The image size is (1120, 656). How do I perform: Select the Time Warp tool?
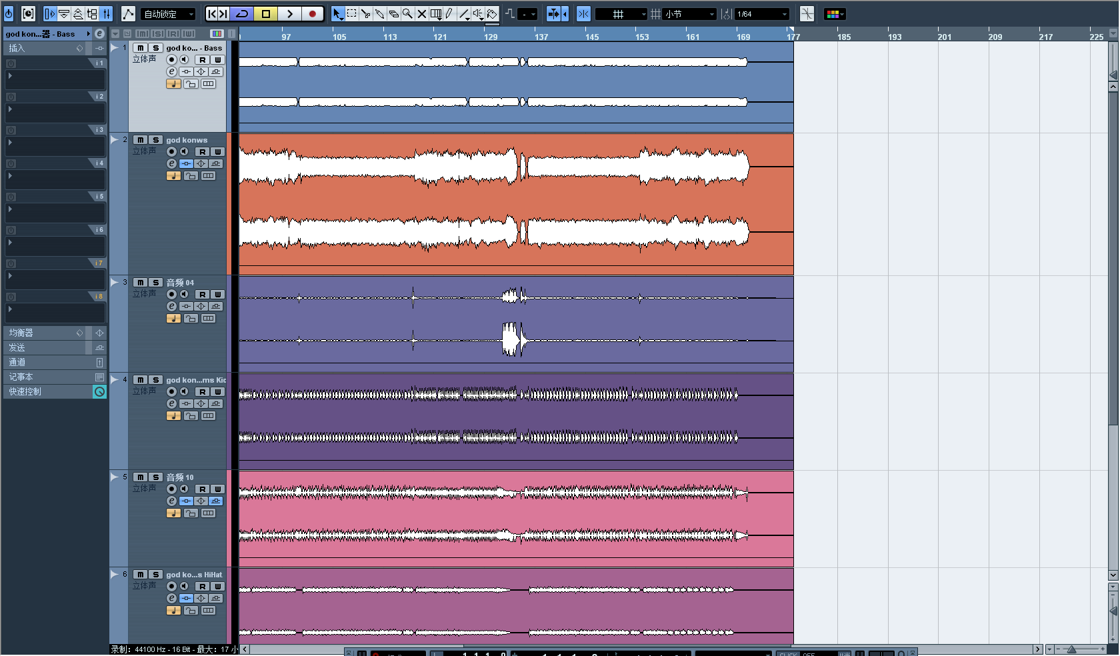pos(436,13)
